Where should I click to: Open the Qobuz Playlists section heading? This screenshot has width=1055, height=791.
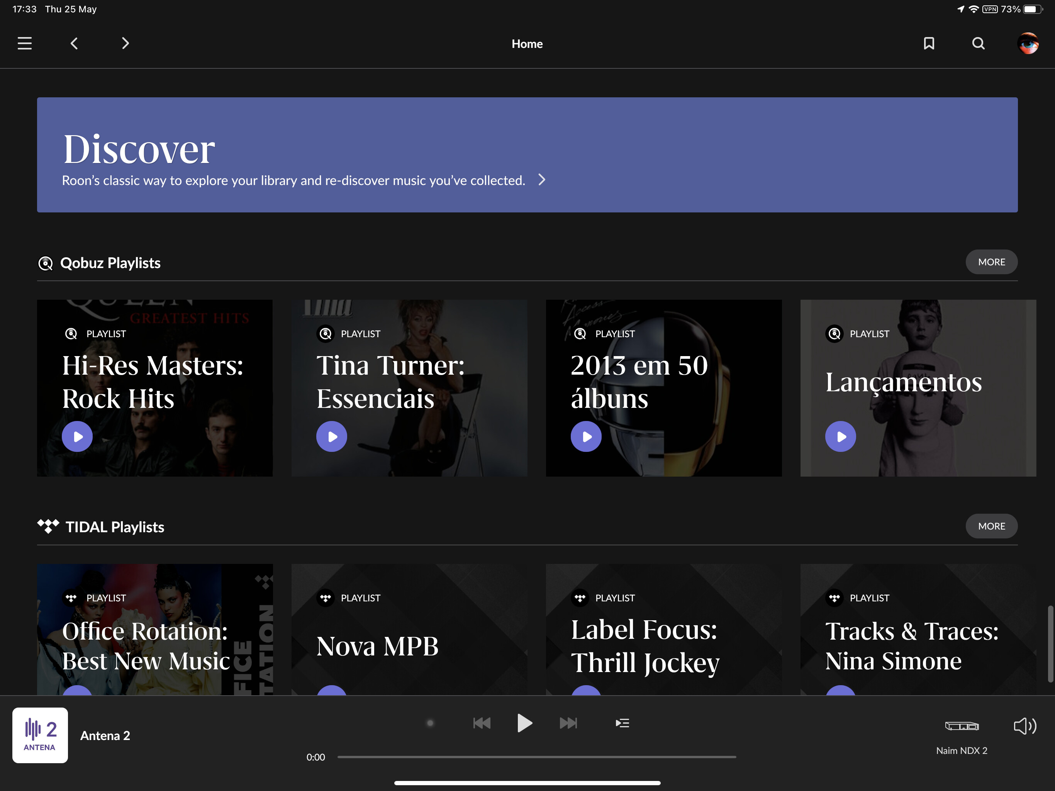click(x=110, y=263)
